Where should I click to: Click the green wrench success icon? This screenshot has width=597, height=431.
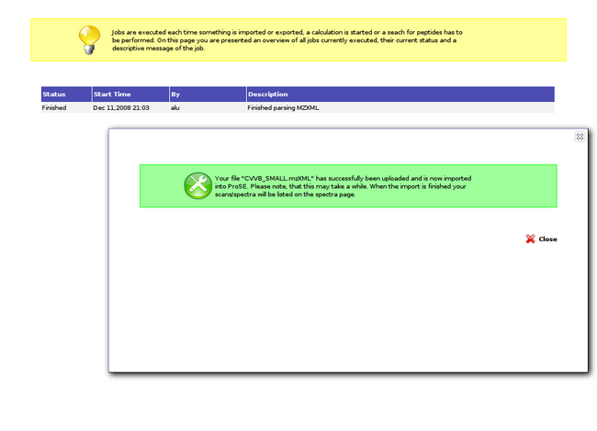198,185
